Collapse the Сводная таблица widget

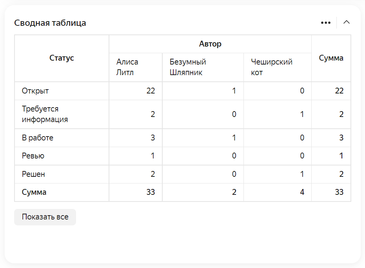[x=347, y=22]
